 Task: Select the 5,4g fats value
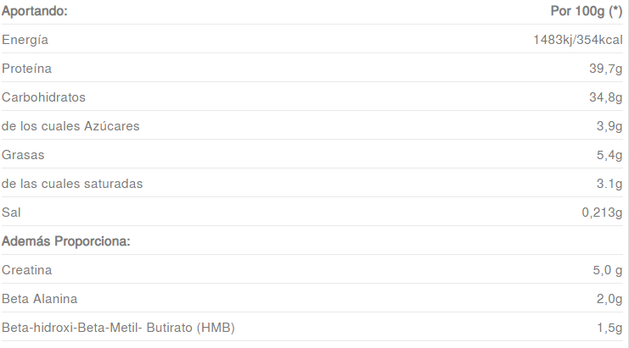609,155
